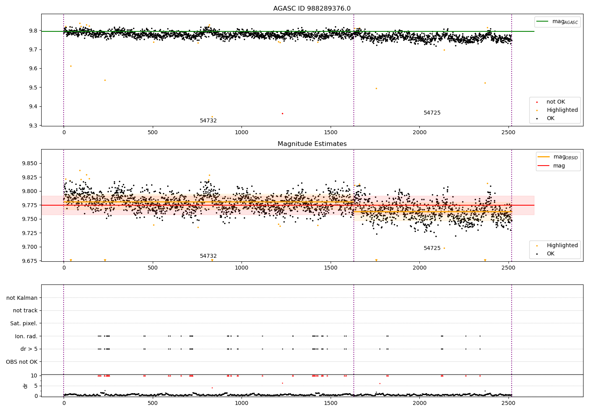
Task: Click x-axis tick '2500' in the bottom plot
Action: coord(509,403)
